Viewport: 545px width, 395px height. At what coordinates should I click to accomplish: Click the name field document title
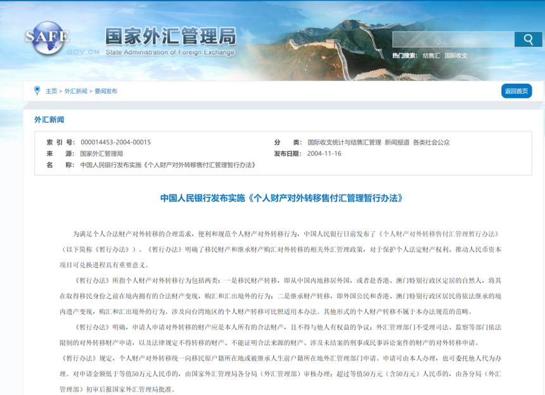pyautogui.click(x=168, y=165)
